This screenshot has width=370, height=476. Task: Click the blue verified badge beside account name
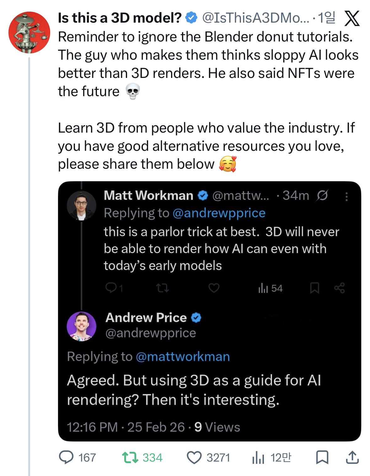191,19
